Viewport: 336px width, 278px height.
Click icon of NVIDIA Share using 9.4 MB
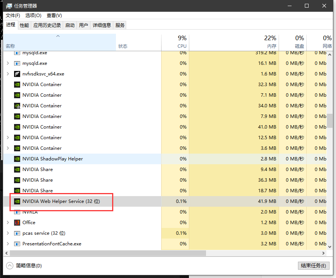17,170
